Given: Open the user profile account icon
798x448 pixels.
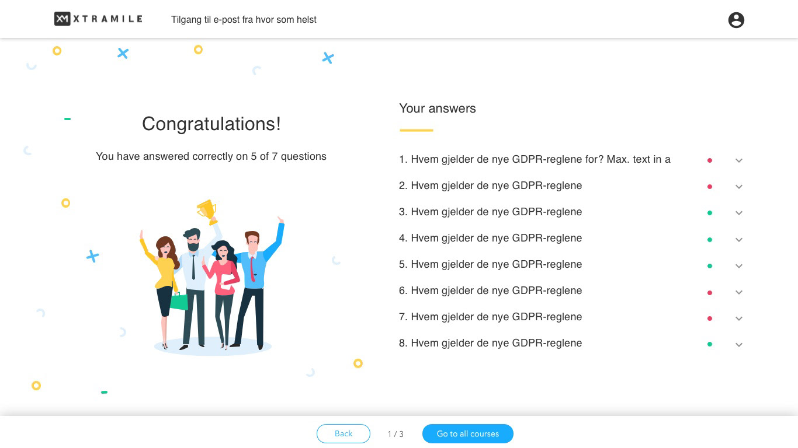Looking at the screenshot, I should 736,20.
